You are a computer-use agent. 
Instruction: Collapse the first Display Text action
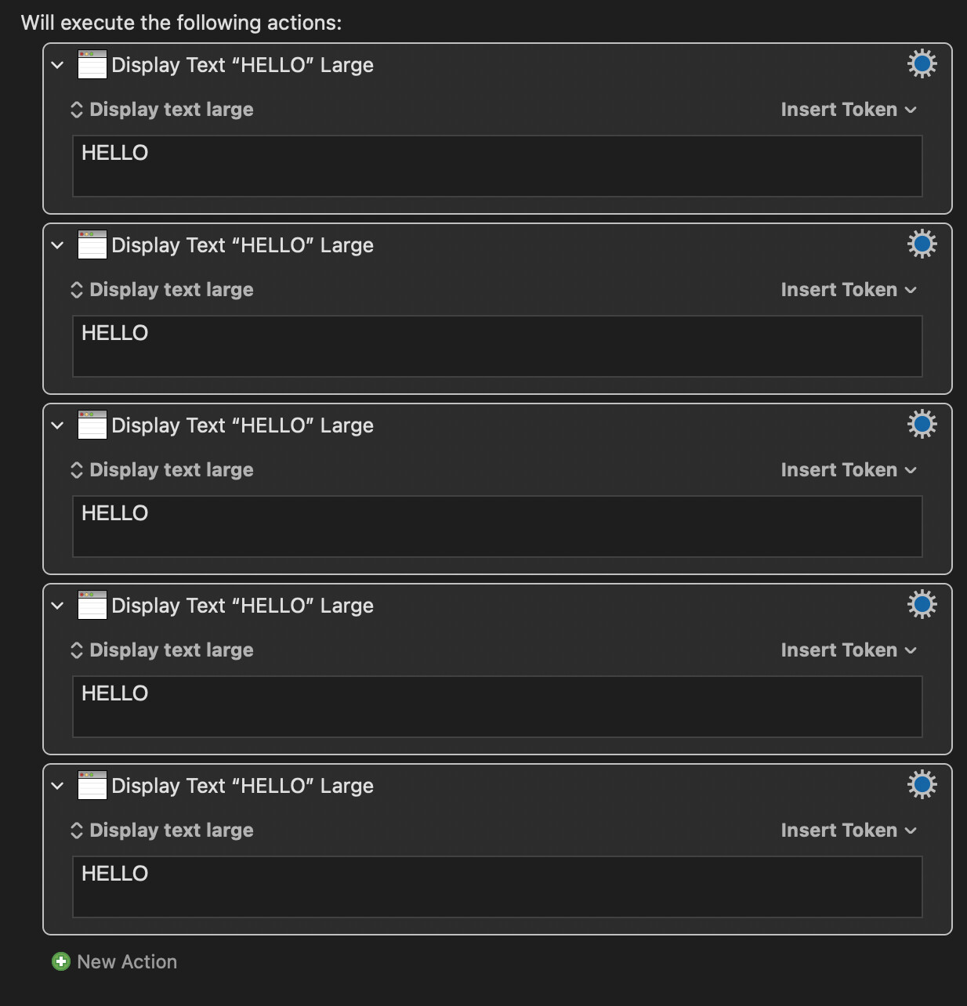coord(57,65)
